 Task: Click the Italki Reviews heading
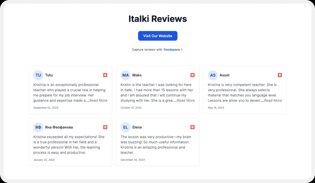pyautogui.click(x=157, y=19)
